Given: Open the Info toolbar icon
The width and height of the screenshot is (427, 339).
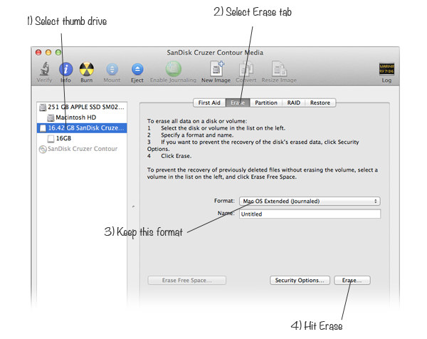Looking at the screenshot, I should pos(65,69).
